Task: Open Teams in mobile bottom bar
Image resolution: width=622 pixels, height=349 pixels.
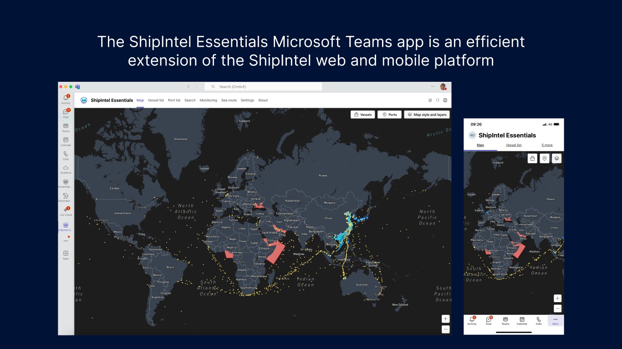Action: coord(505,321)
